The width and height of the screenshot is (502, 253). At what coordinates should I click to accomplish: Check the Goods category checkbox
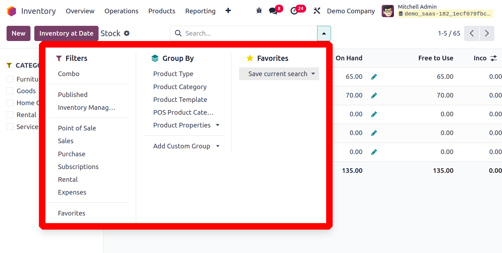[10, 91]
